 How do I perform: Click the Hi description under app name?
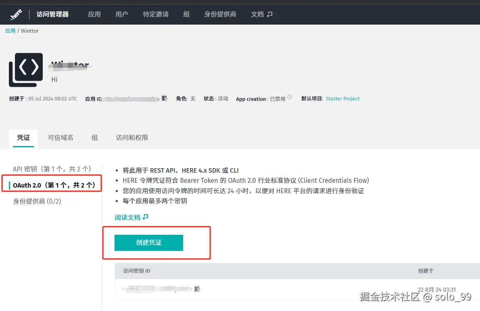coord(54,79)
